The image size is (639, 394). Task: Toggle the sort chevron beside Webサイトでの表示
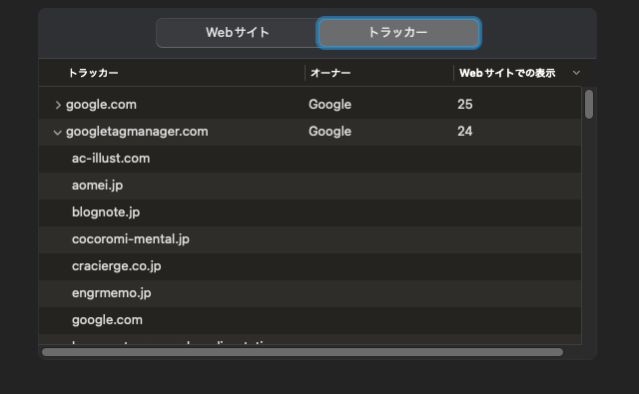pos(576,73)
